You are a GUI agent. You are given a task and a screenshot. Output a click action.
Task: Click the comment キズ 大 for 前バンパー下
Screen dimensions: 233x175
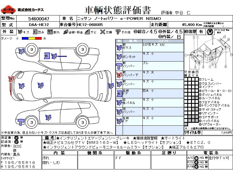[148, 72]
